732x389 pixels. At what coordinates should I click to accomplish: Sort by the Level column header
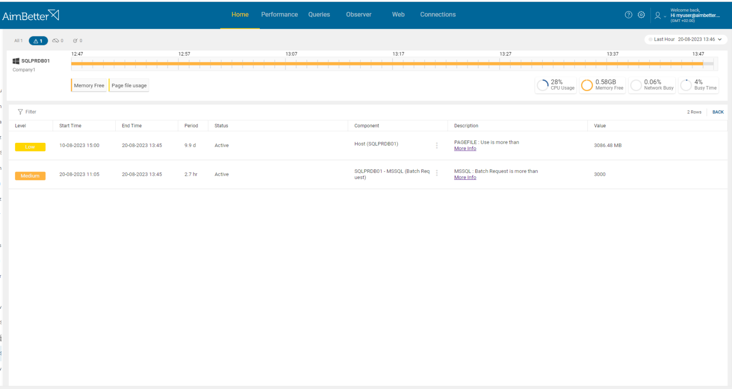21,126
